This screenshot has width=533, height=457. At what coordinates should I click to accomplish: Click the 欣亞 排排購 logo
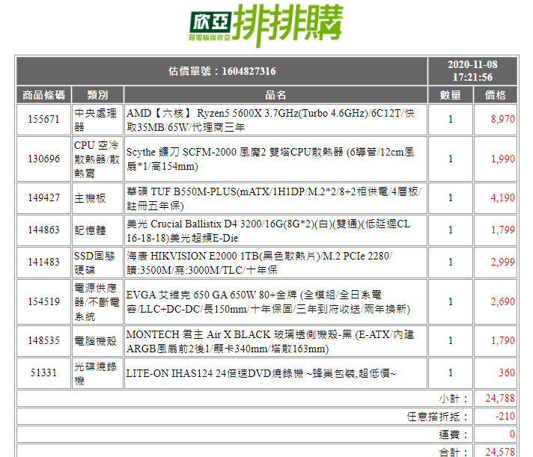coord(266,25)
